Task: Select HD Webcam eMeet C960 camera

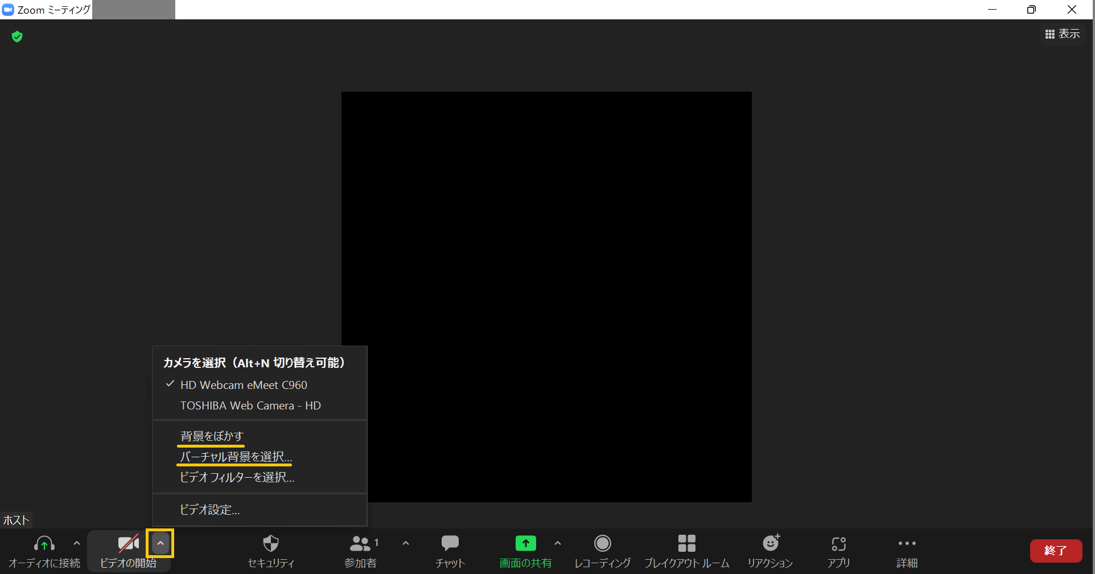Action: pyautogui.click(x=244, y=385)
